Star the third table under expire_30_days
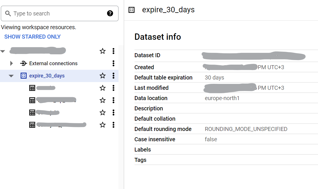Screen dimensions: 318x189 click(103, 112)
